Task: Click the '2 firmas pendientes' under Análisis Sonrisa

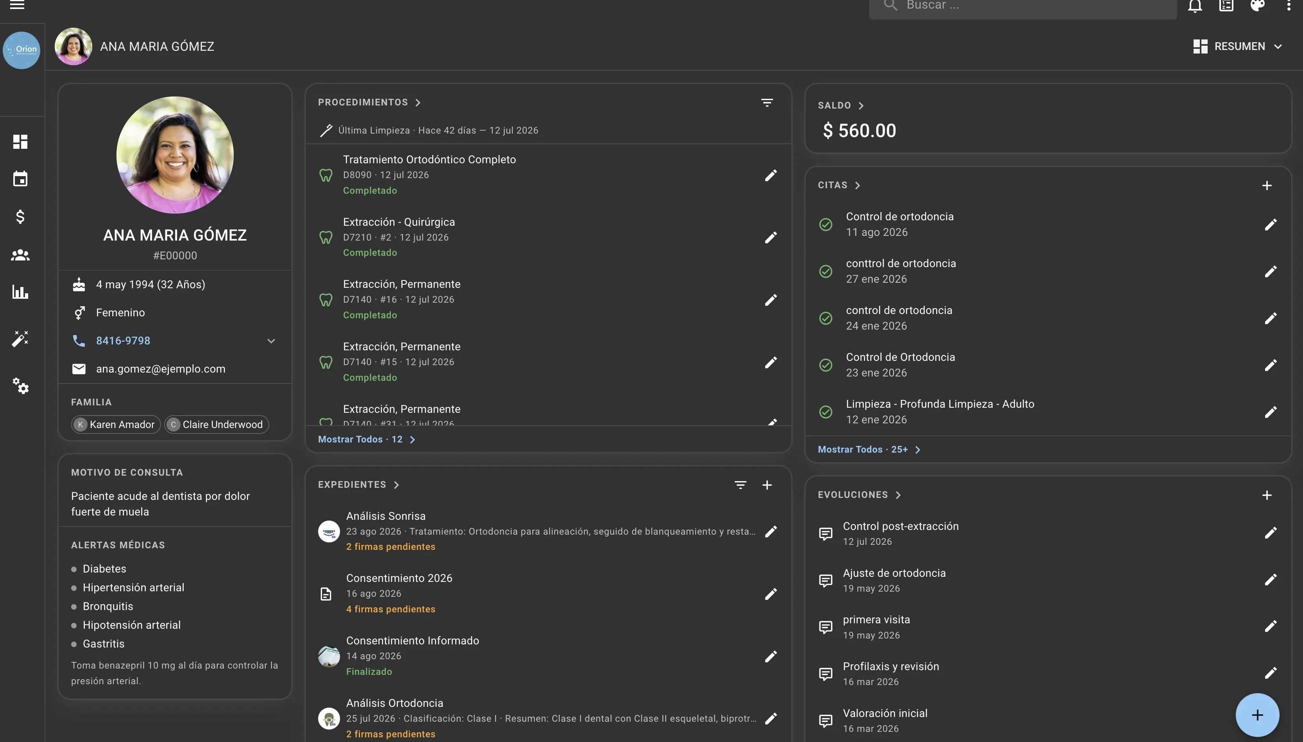Action: [x=391, y=546]
